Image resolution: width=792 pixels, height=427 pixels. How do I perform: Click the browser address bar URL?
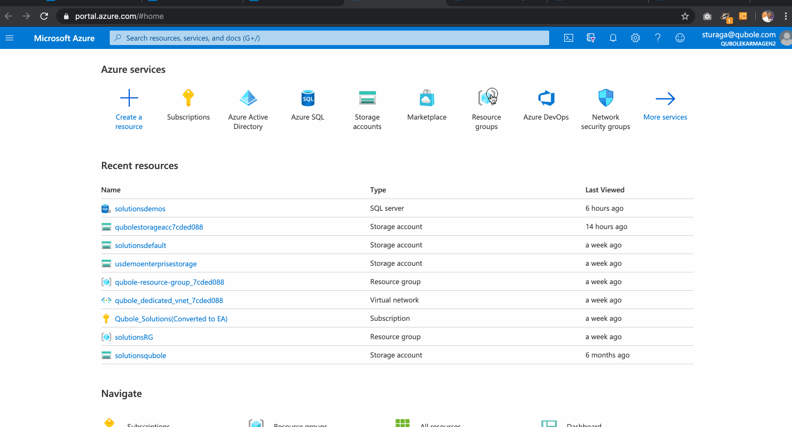point(119,16)
